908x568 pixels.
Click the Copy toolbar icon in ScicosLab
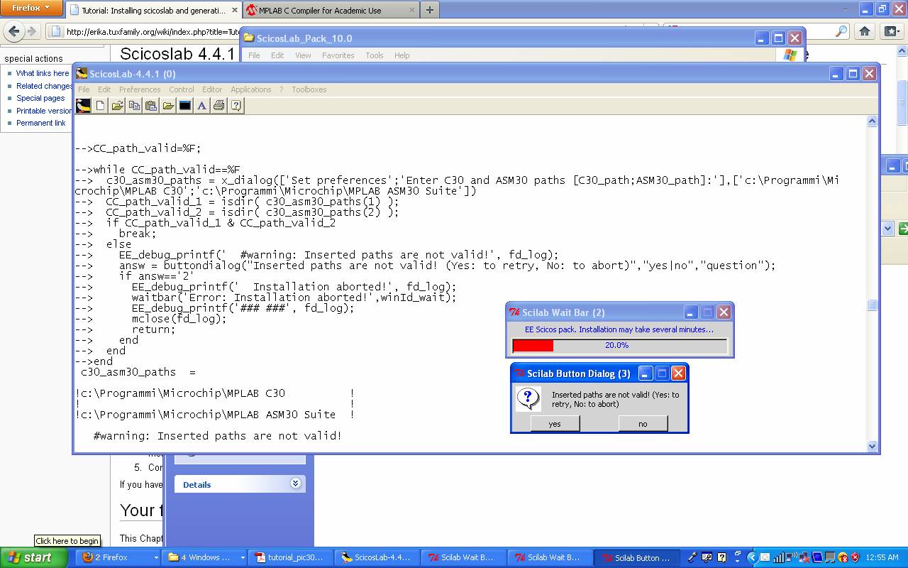click(x=134, y=106)
